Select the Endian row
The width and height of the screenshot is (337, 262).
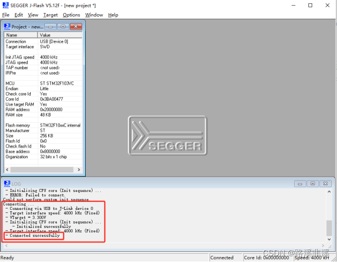tap(43, 89)
